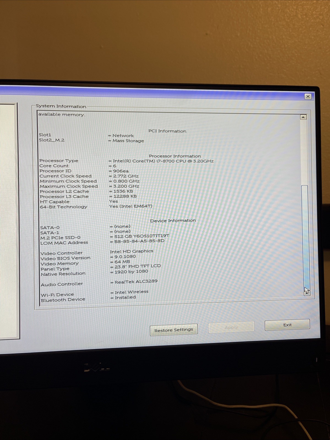Click Slot2_M.2 Mass Storage entry
This screenshot has width=330, height=440.
coord(91,140)
